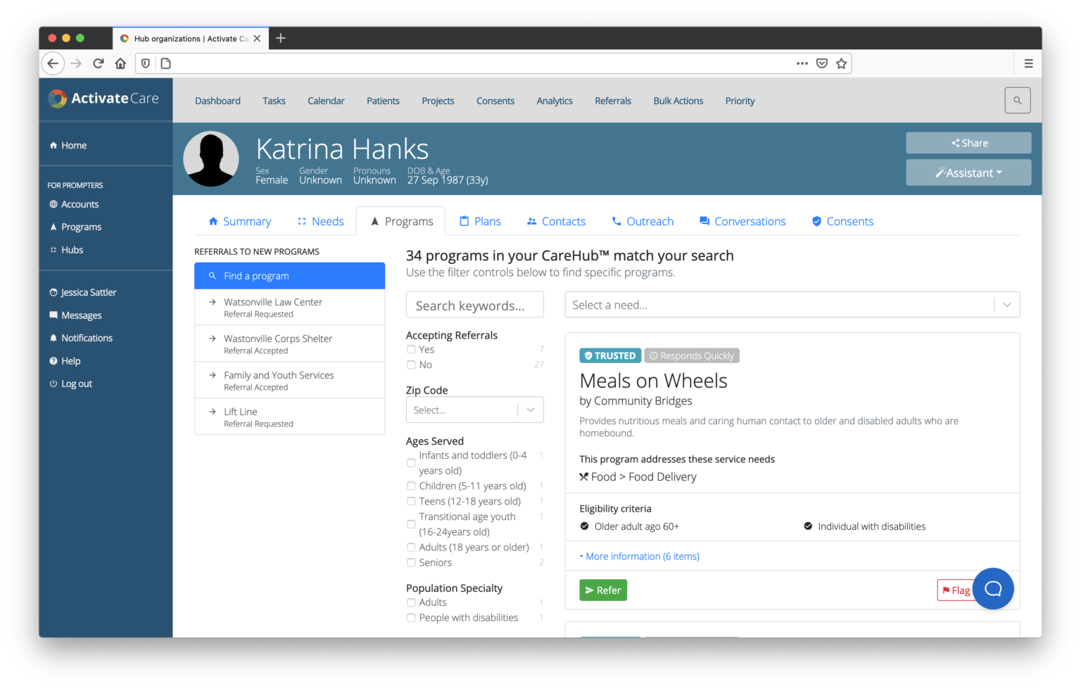
Task: Check No under Accepting Referrals
Action: click(x=411, y=365)
